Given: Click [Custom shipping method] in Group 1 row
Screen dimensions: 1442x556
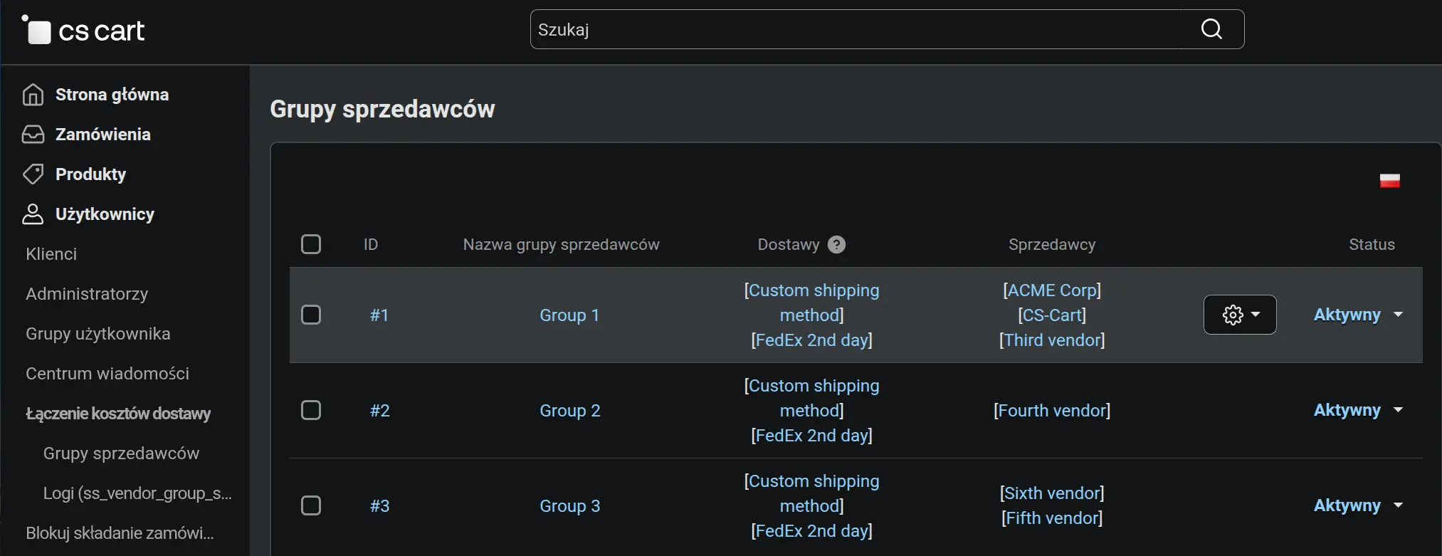Looking at the screenshot, I should coord(811,303).
